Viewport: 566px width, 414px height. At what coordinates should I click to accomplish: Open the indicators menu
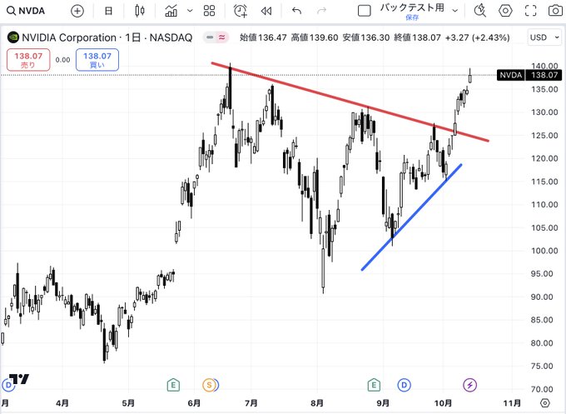[x=171, y=11]
